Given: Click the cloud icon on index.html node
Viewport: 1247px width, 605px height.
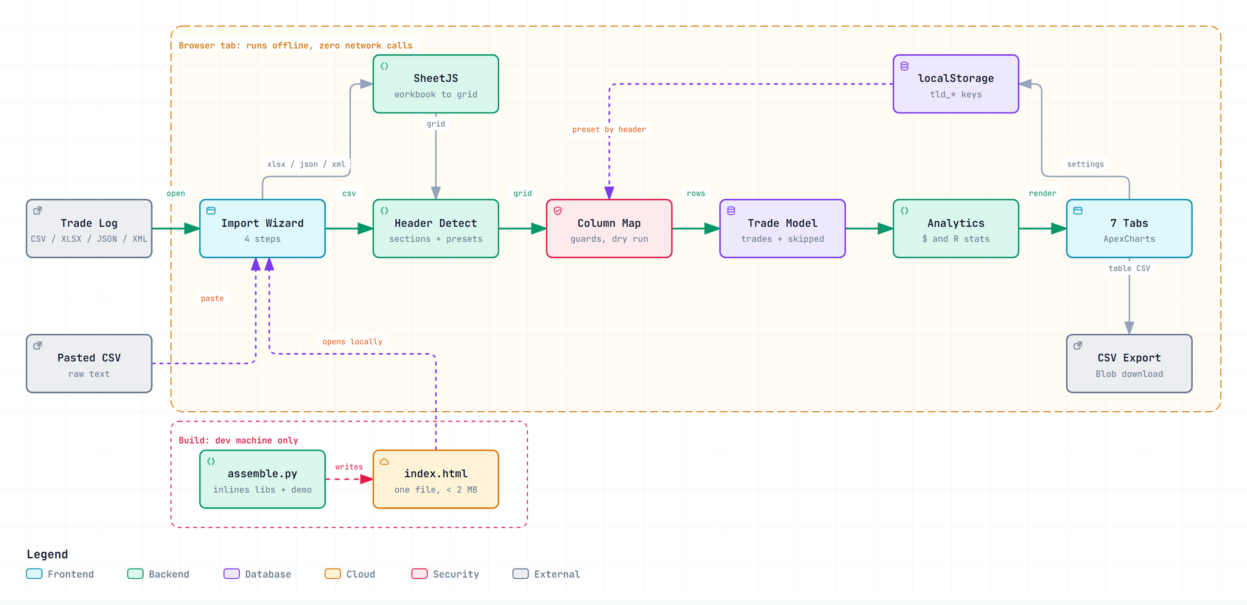Looking at the screenshot, I should [384, 462].
